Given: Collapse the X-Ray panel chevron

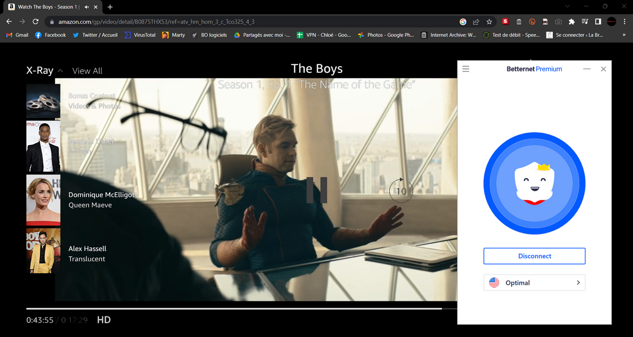Looking at the screenshot, I should pyautogui.click(x=60, y=71).
